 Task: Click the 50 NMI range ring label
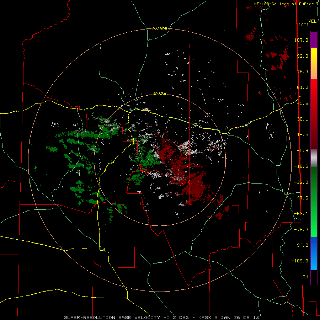160,94
